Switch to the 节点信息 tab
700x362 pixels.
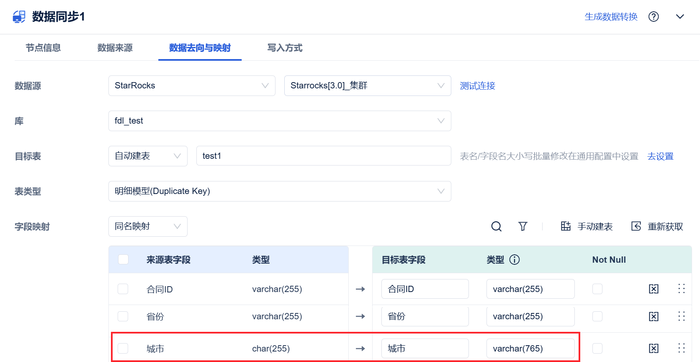[43, 48]
